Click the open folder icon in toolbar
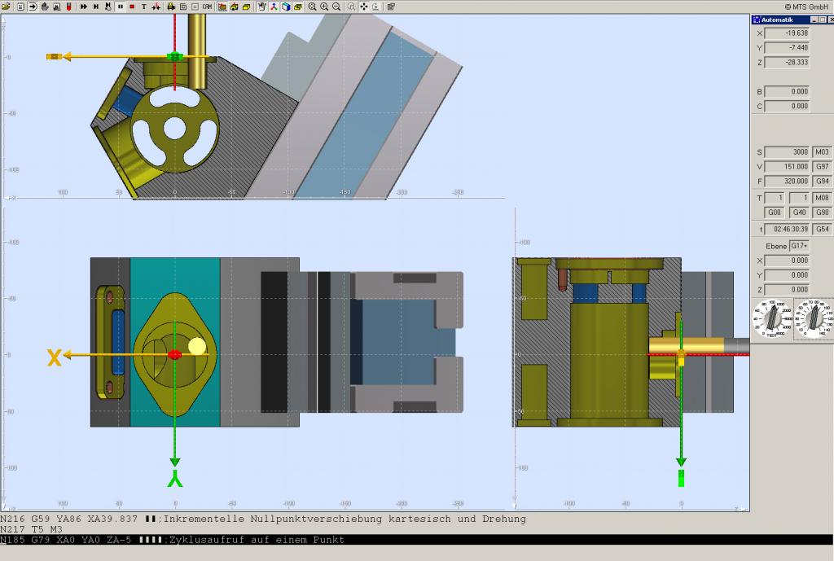This screenshot has height=561, width=834. (6, 7)
